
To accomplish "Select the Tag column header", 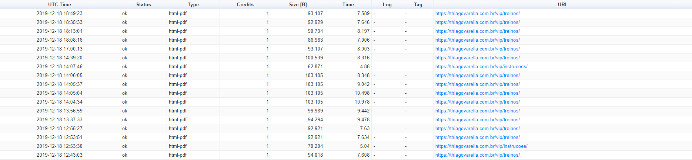I will [x=418, y=5].
